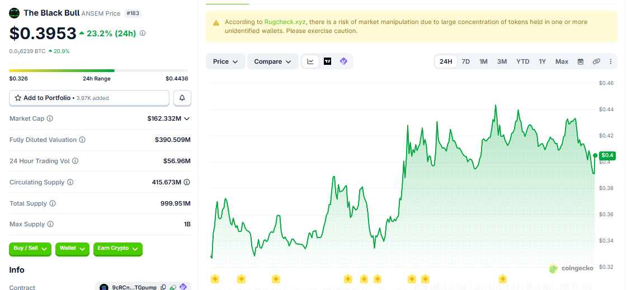Click the info icon beside 415.673M value
The image size is (627, 290).
(x=187, y=182)
